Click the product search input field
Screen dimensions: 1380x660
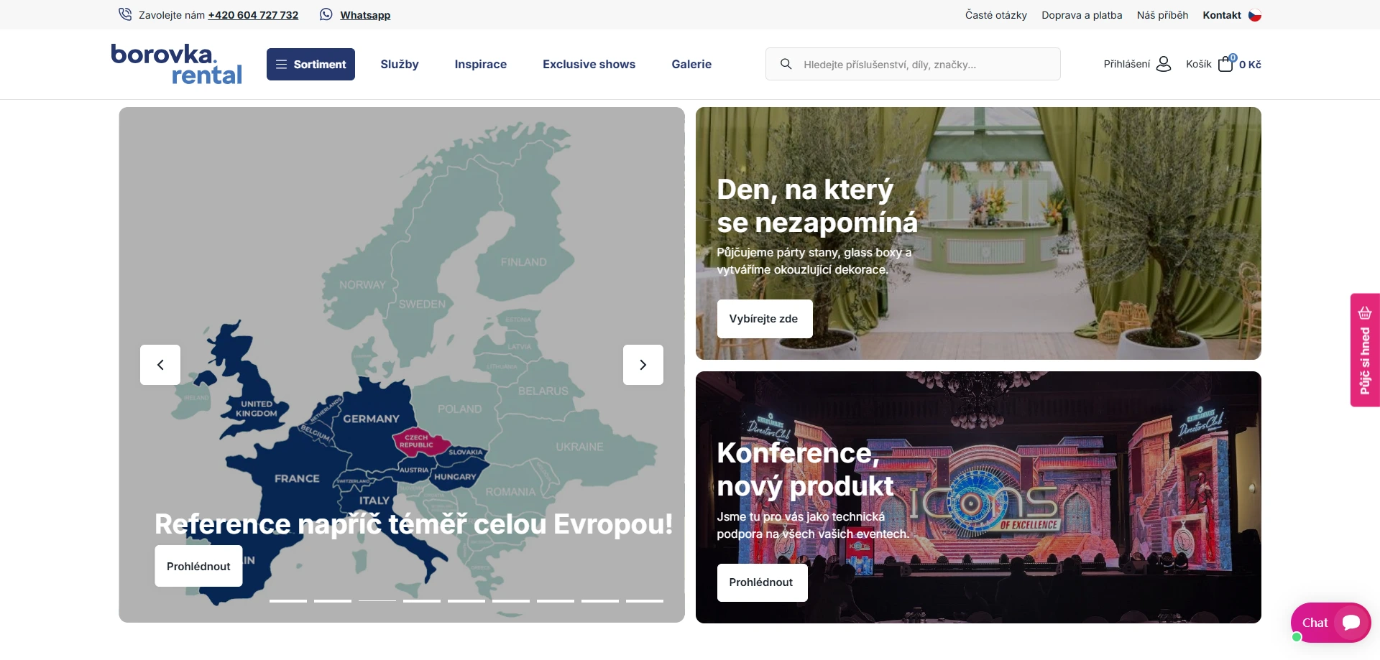click(x=913, y=64)
